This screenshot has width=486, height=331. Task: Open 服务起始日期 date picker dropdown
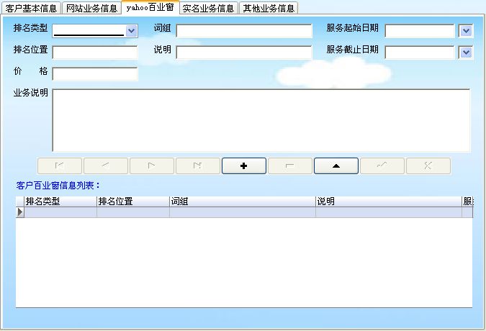tap(466, 31)
